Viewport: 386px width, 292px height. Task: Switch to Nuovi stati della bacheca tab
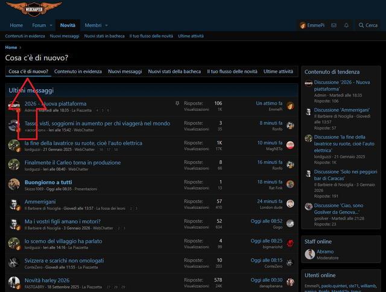pos(174,71)
